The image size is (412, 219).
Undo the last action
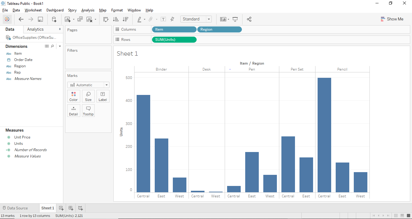[x=21, y=19]
